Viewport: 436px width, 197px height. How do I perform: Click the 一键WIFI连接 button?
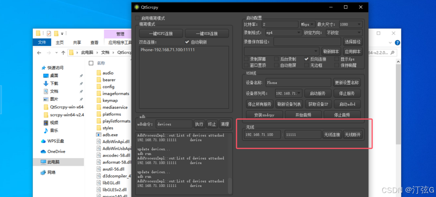[161, 33]
